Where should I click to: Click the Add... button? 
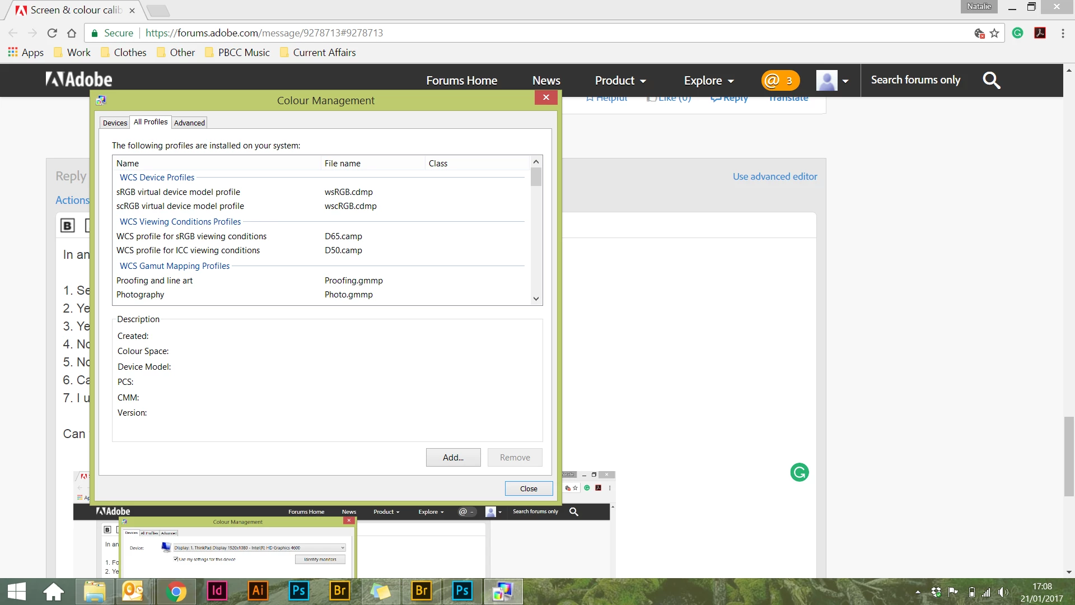(x=453, y=457)
